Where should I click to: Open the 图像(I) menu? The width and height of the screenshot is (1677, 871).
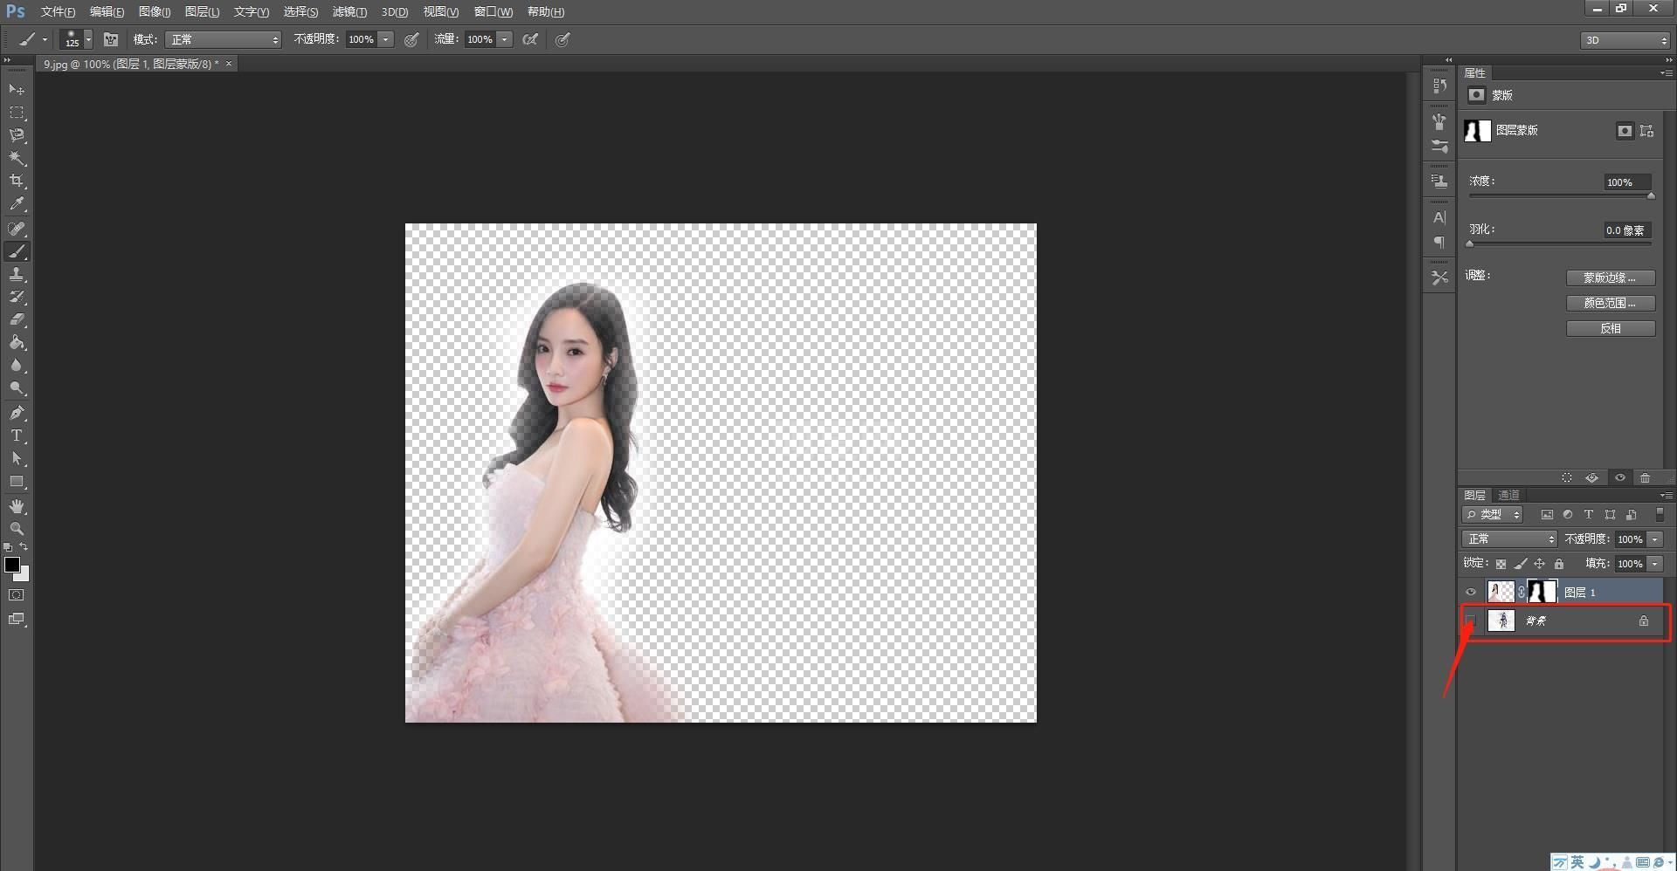click(155, 11)
